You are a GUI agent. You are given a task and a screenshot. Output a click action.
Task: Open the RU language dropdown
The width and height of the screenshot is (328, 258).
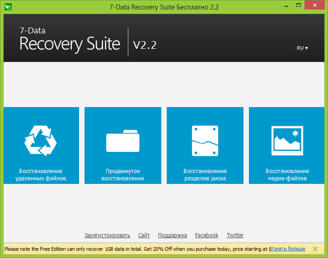(x=302, y=48)
